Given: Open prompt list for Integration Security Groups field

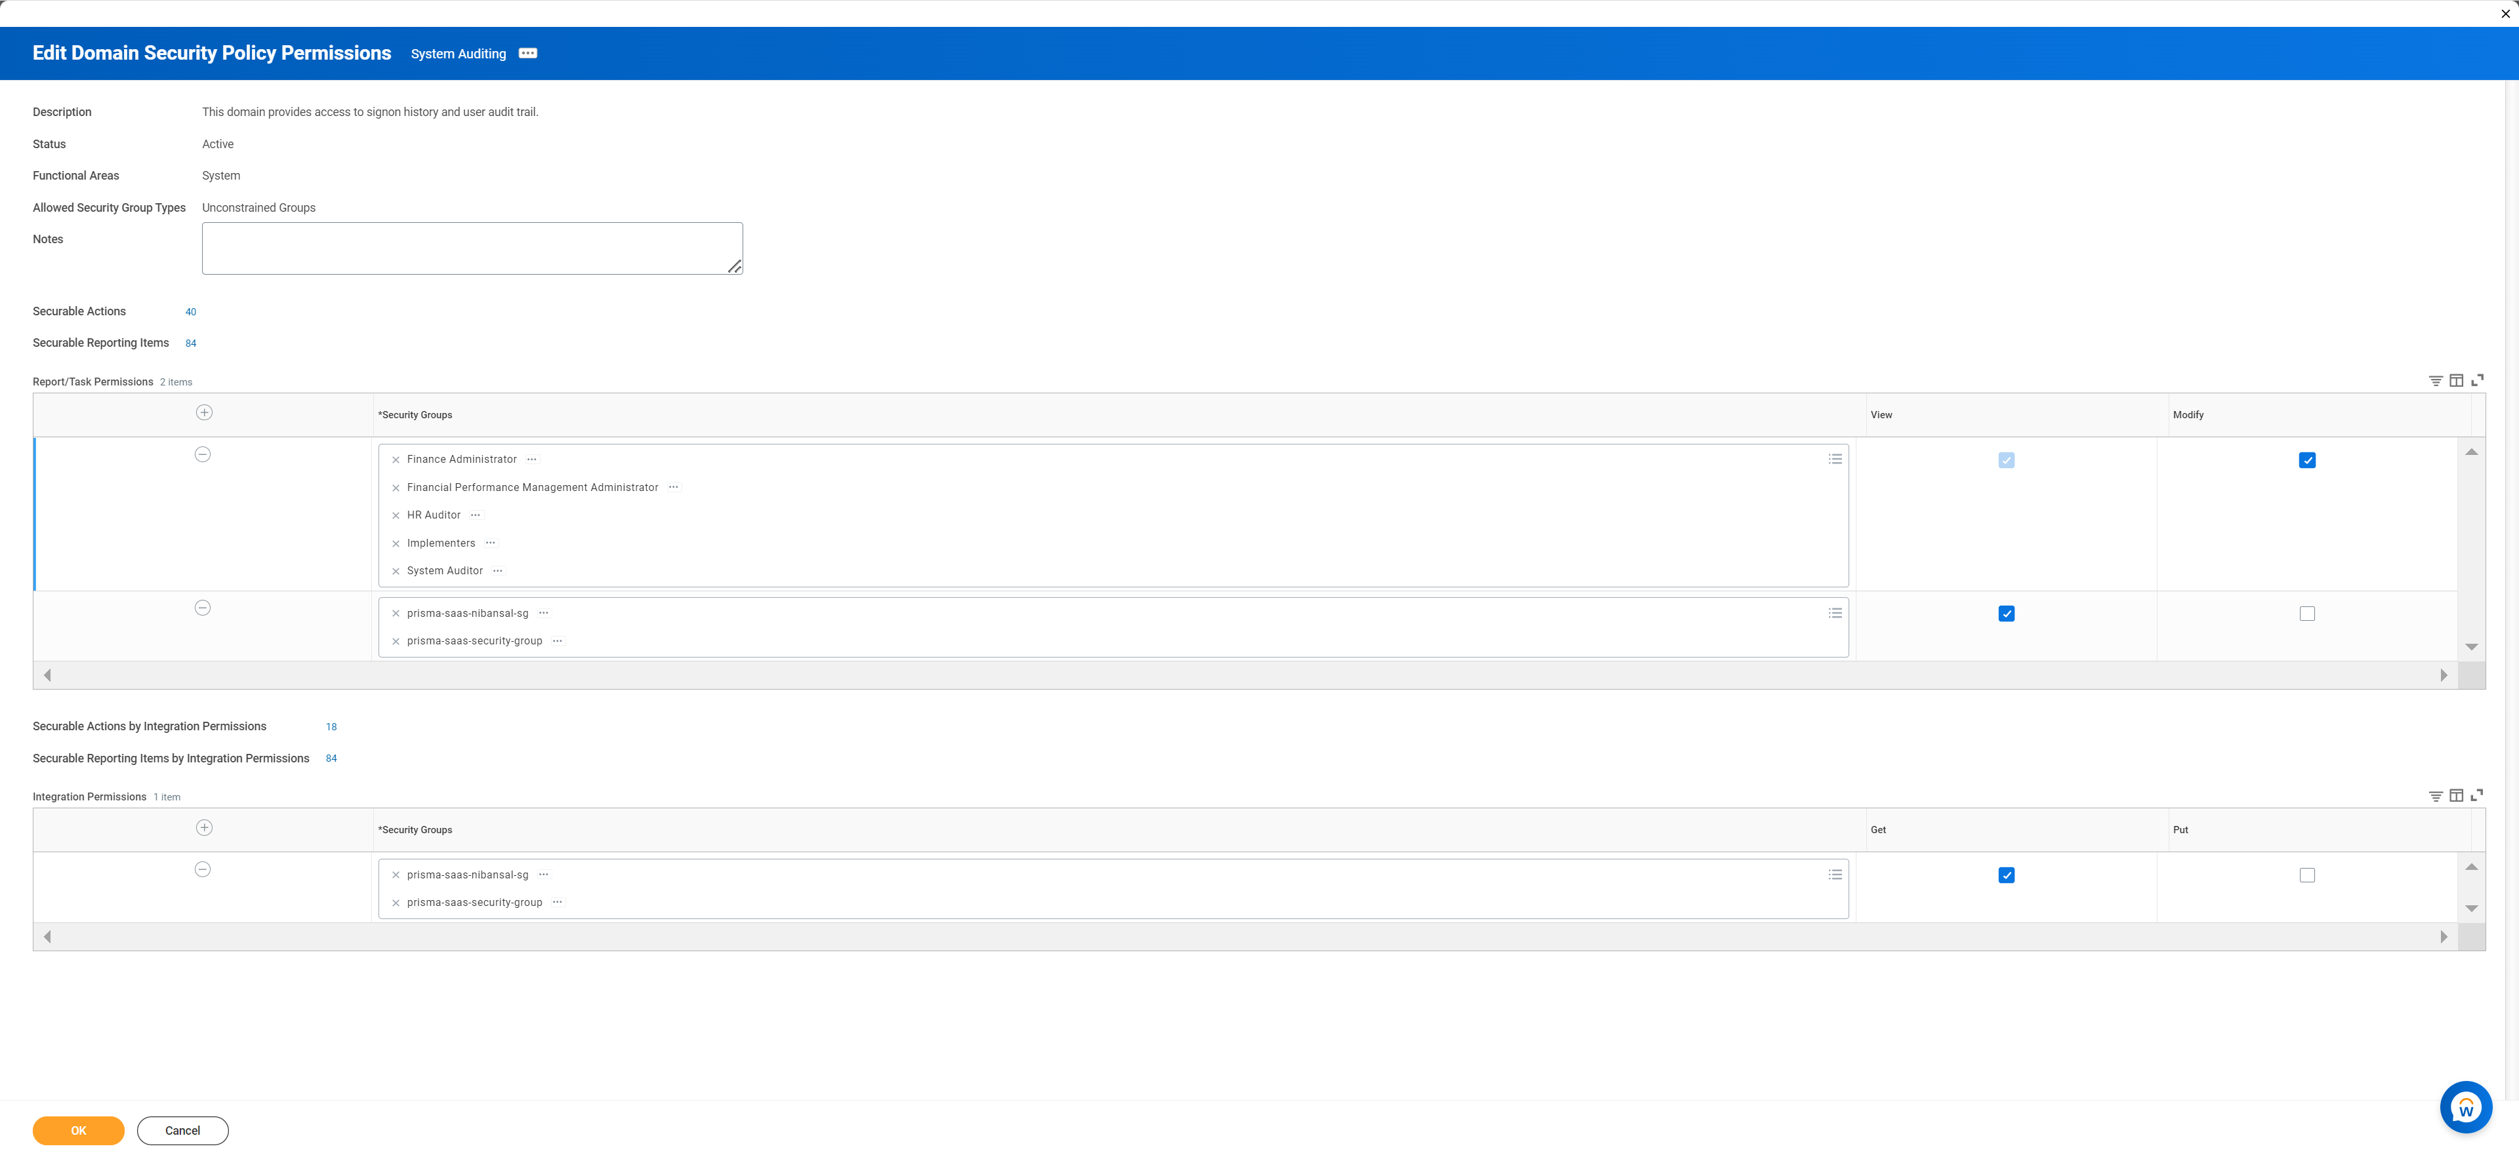Looking at the screenshot, I should (1835, 874).
